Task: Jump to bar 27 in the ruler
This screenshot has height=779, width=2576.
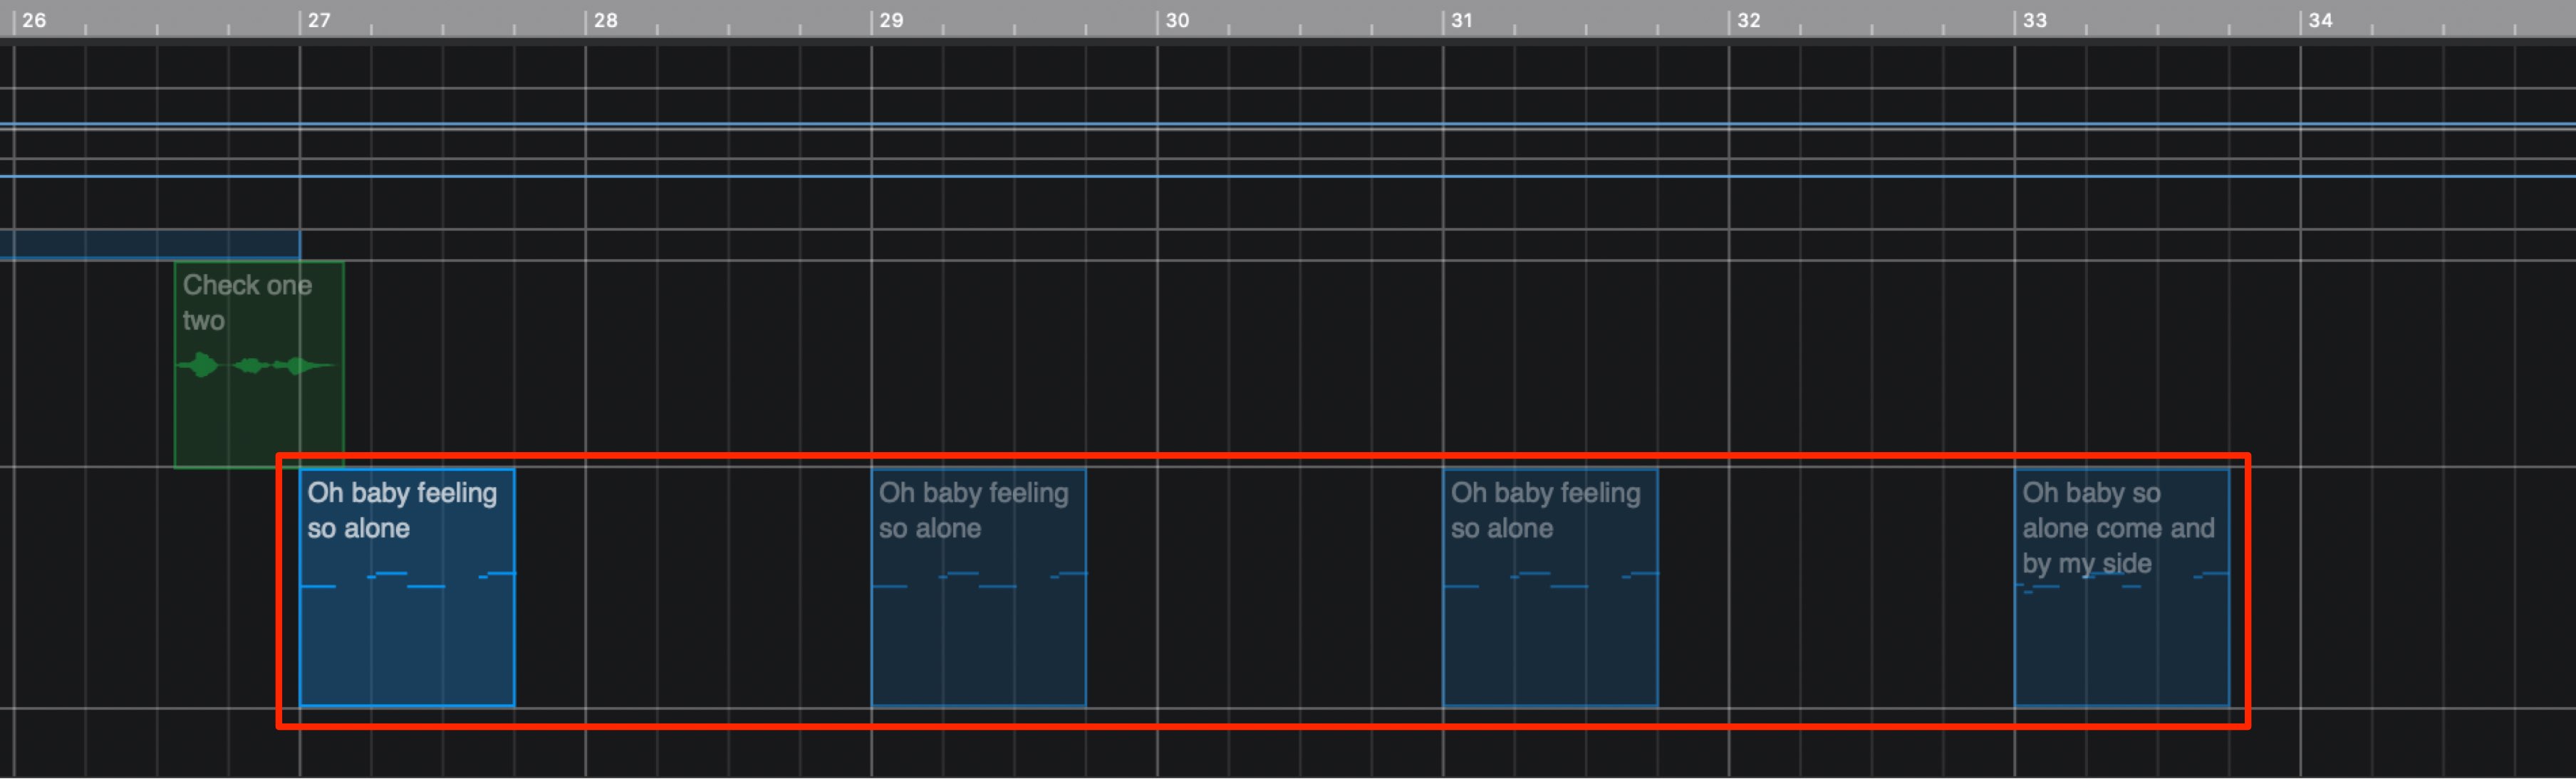Action: pyautogui.click(x=319, y=20)
